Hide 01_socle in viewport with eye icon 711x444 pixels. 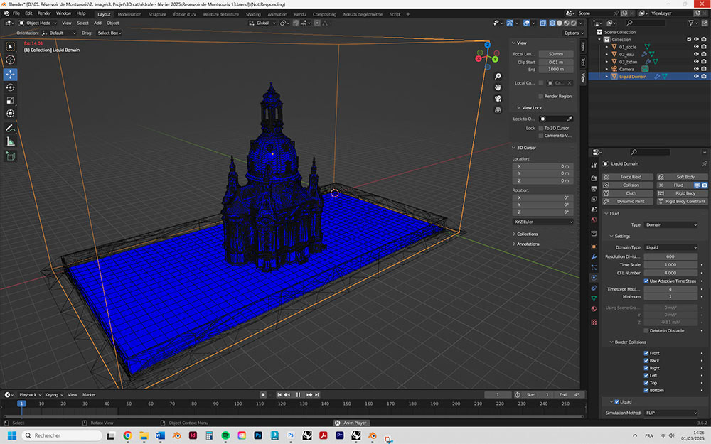click(696, 47)
